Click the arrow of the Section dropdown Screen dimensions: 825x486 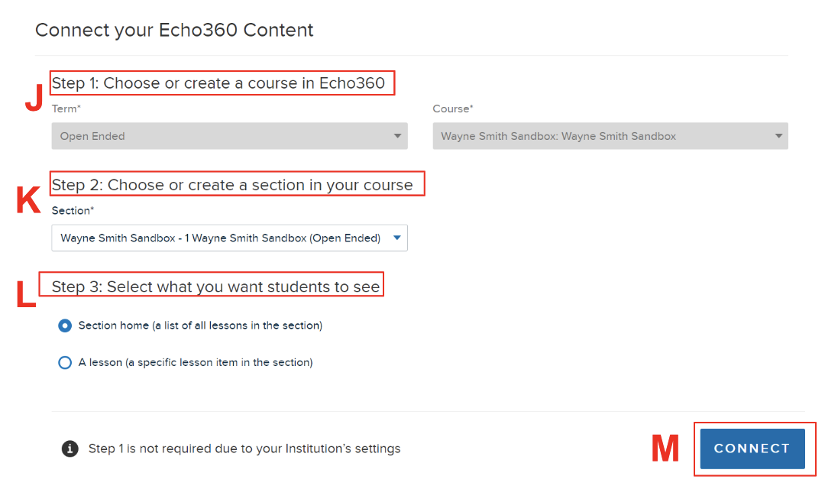click(397, 238)
